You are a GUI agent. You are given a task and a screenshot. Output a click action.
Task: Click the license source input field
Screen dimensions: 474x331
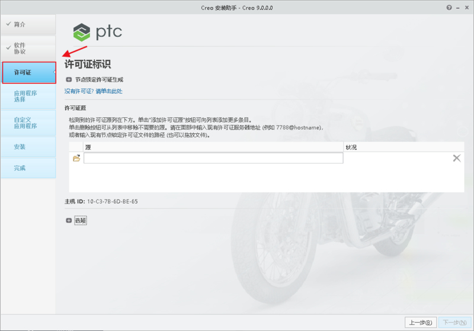click(213, 158)
